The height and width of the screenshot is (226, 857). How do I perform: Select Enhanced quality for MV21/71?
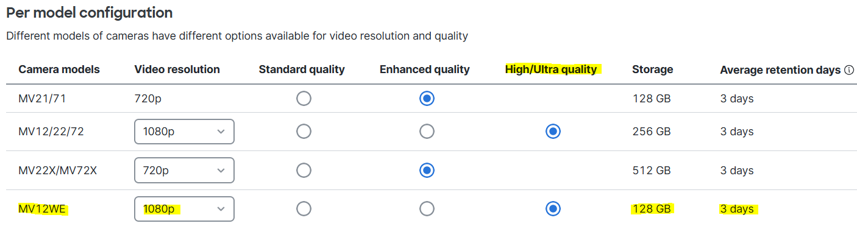pos(427,98)
